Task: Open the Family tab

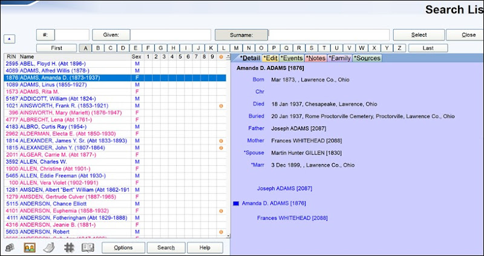Action: pos(339,58)
